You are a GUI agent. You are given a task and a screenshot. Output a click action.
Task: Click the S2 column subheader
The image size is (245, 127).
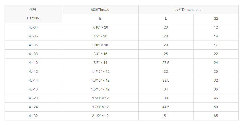(216, 19)
